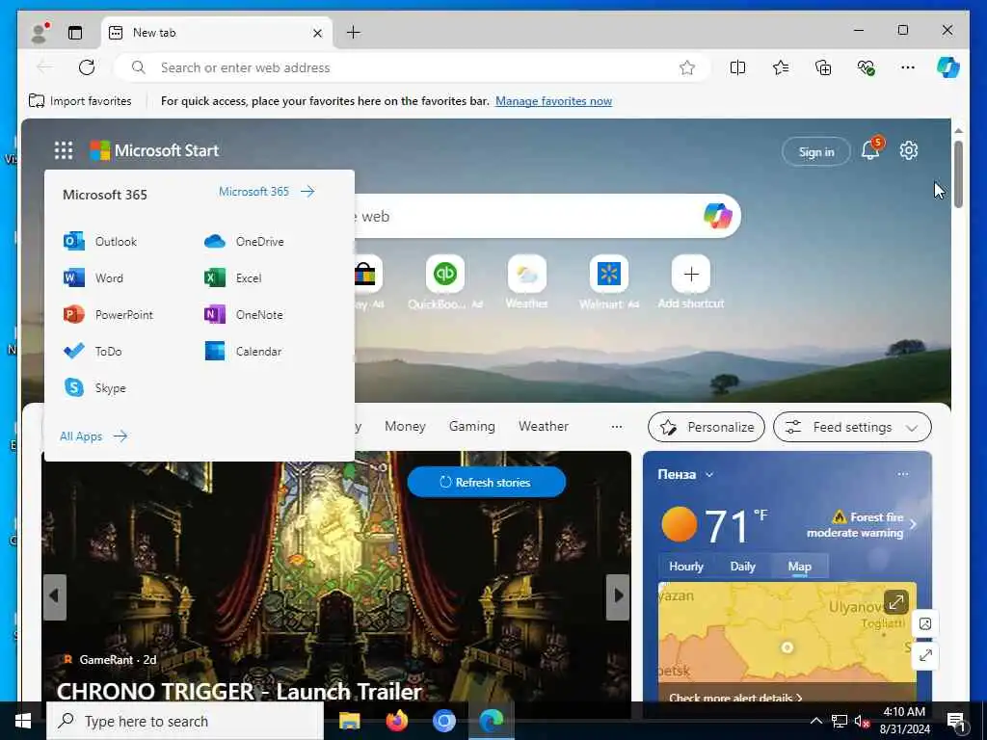Toggle split screen view
This screenshot has height=740, width=987.
tap(737, 67)
